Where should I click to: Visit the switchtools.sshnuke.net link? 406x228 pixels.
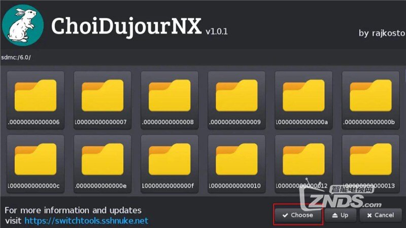pyautogui.click(x=86, y=220)
